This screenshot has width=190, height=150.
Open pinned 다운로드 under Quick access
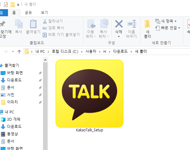click(x=14, y=80)
